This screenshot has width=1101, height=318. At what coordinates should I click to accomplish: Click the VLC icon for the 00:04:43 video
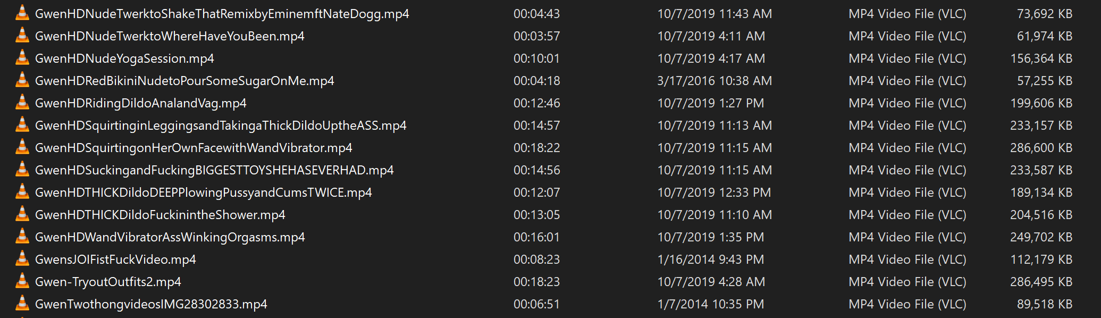click(22, 12)
